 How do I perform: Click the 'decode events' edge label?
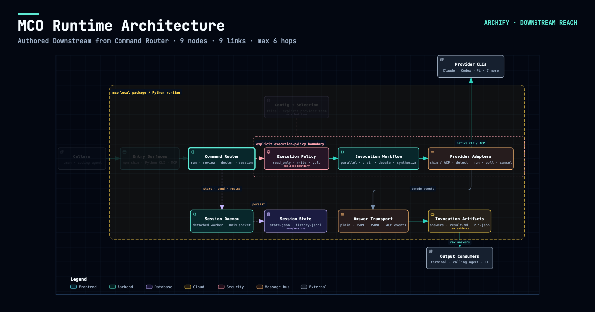[x=423, y=189]
